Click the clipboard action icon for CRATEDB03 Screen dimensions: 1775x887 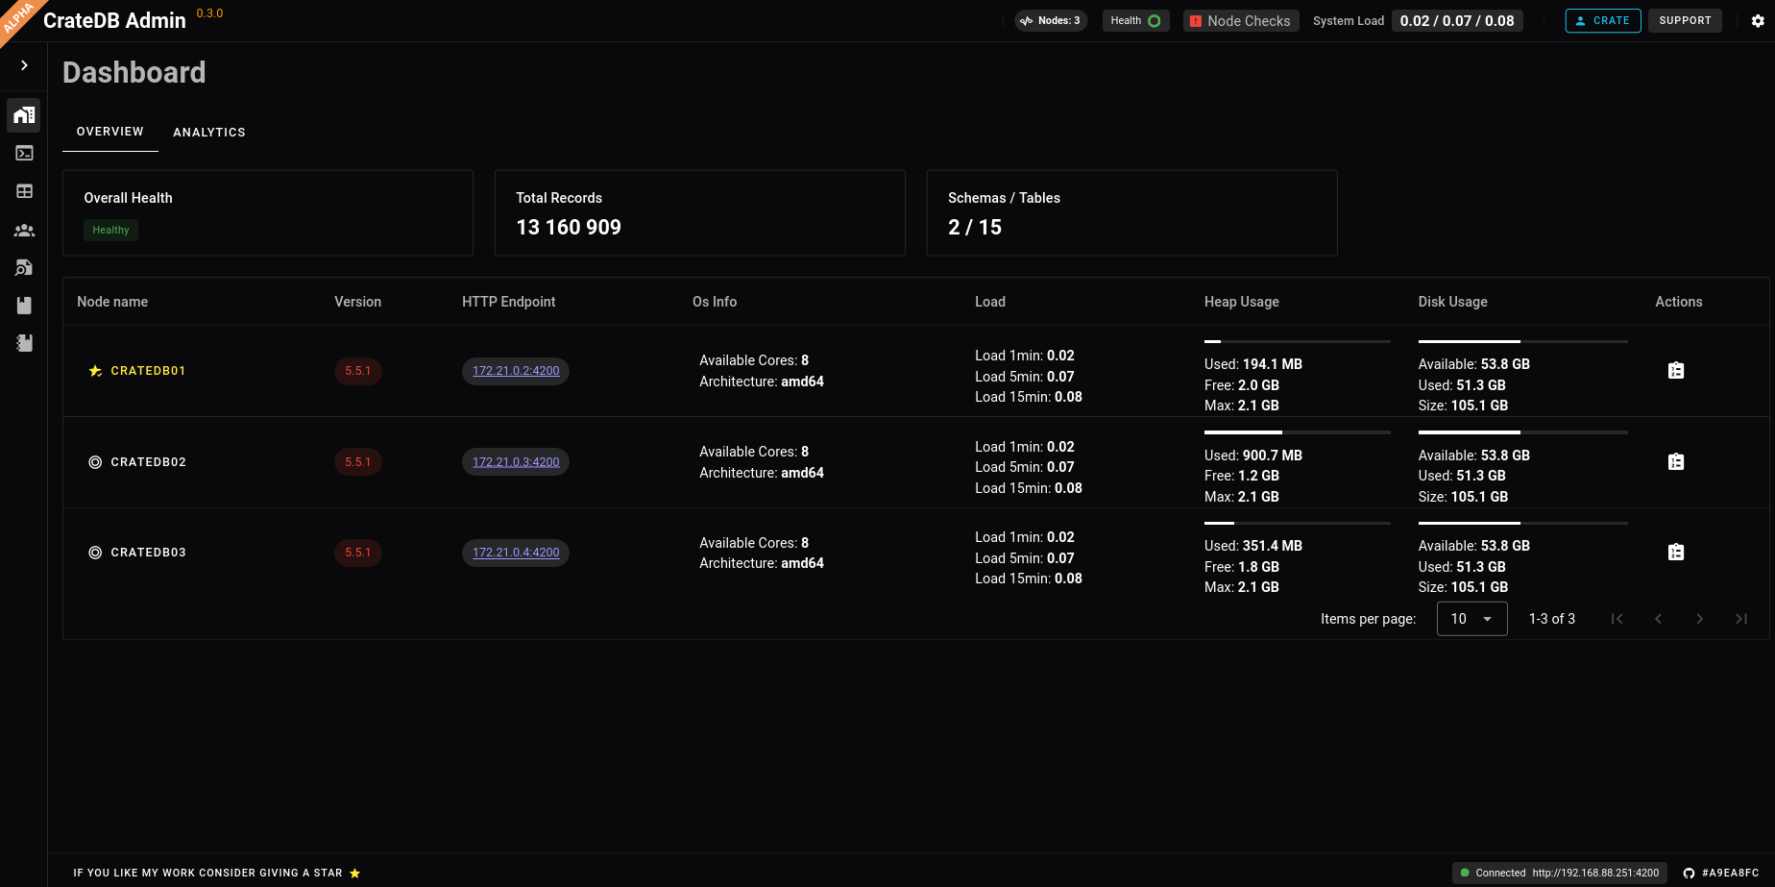[x=1676, y=553]
